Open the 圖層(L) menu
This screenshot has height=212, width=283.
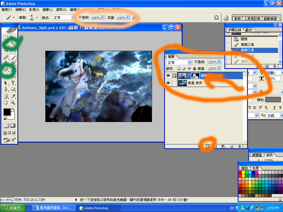click(x=48, y=10)
